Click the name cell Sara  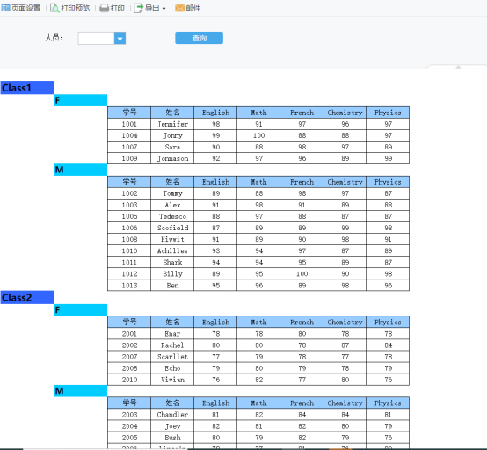point(172,147)
